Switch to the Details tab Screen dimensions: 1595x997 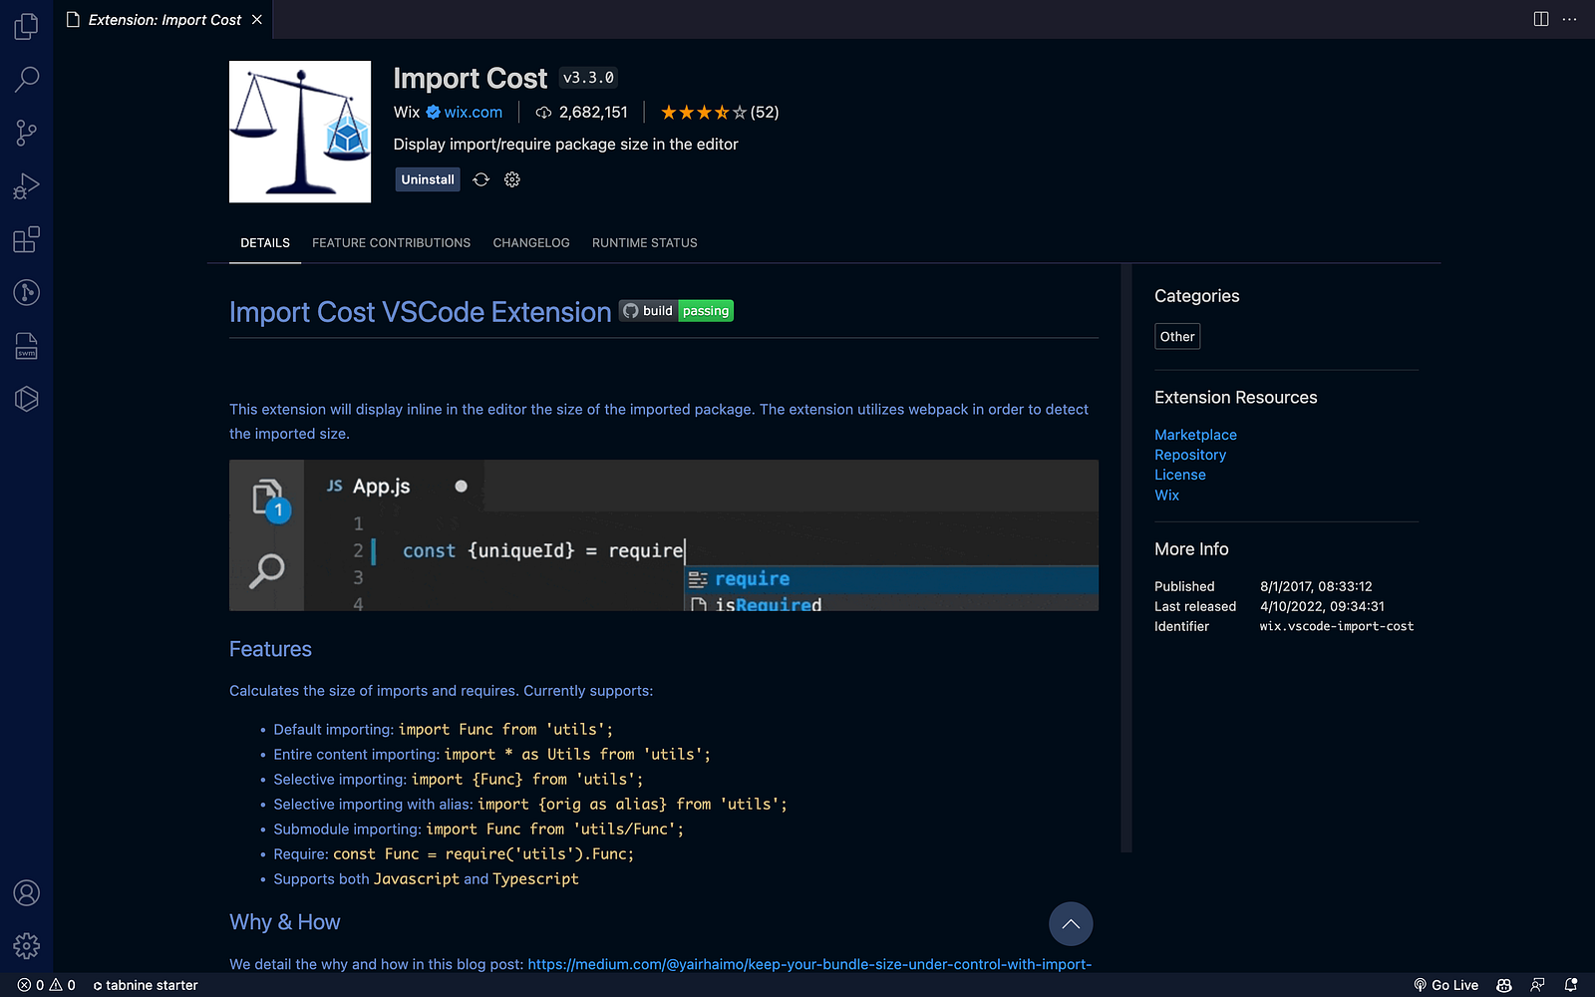pyautogui.click(x=265, y=243)
